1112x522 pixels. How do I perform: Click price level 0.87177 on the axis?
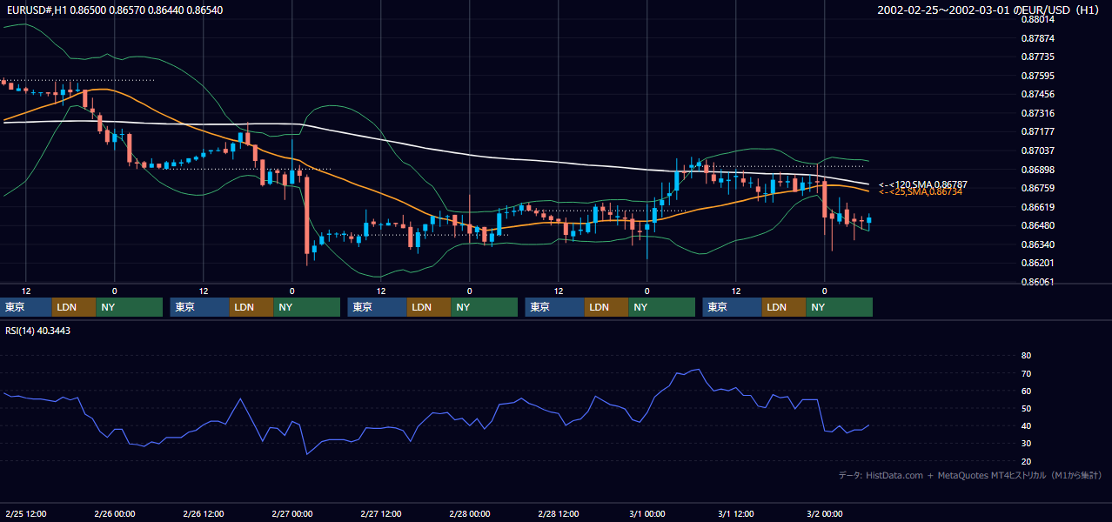click(x=1037, y=131)
